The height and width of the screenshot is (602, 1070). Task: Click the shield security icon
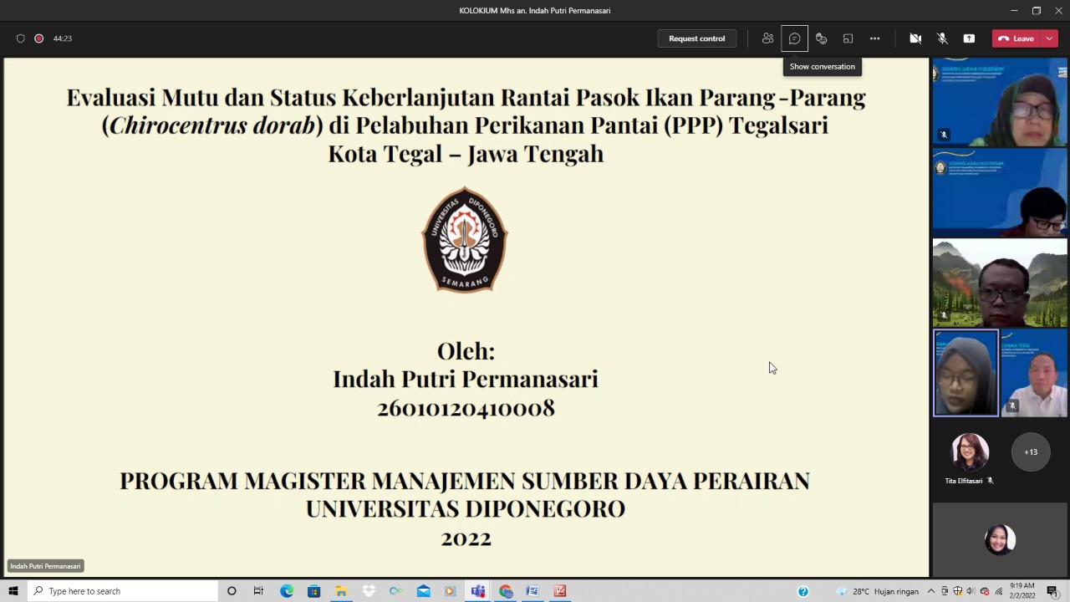pos(20,38)
